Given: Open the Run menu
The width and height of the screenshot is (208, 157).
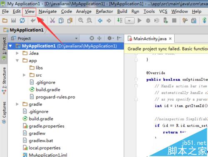Looking at the screenshot, I should pos(135,12).
